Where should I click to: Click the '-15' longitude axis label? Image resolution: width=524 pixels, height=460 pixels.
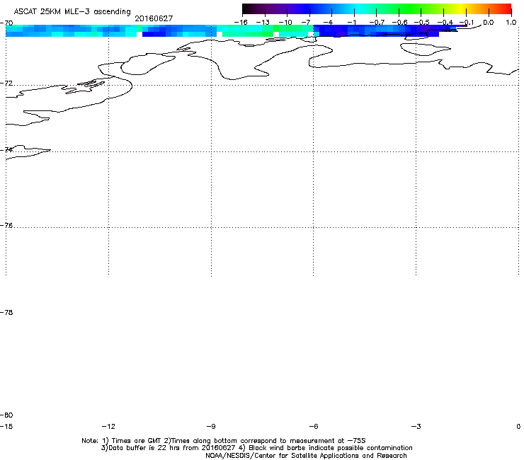tap(6, 426)
